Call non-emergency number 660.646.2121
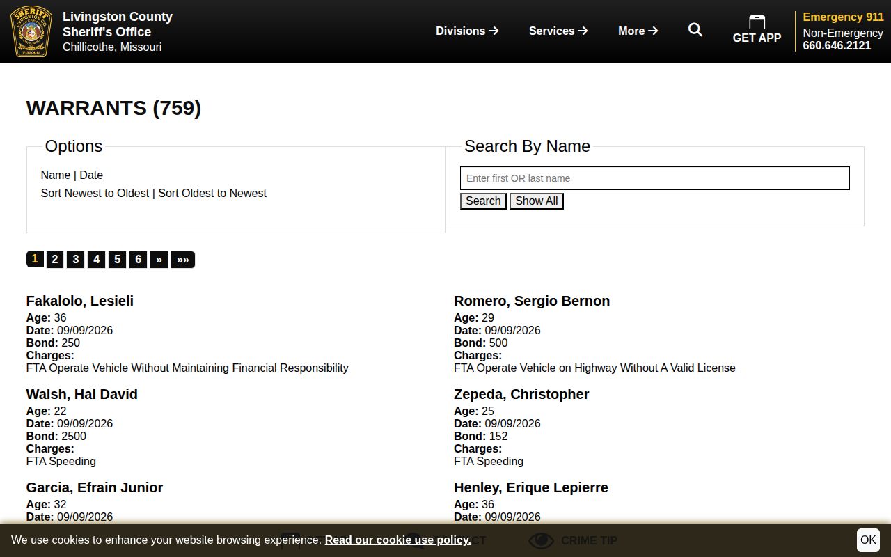 [837, 45]
